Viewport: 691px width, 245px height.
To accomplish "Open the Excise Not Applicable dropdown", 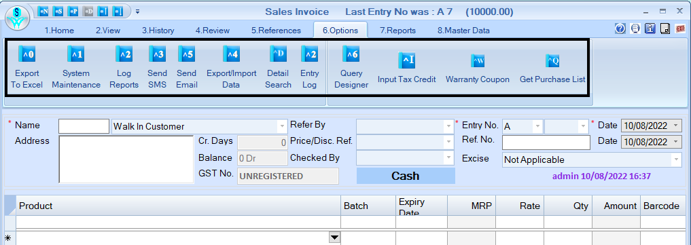I will tap(677, 159).
